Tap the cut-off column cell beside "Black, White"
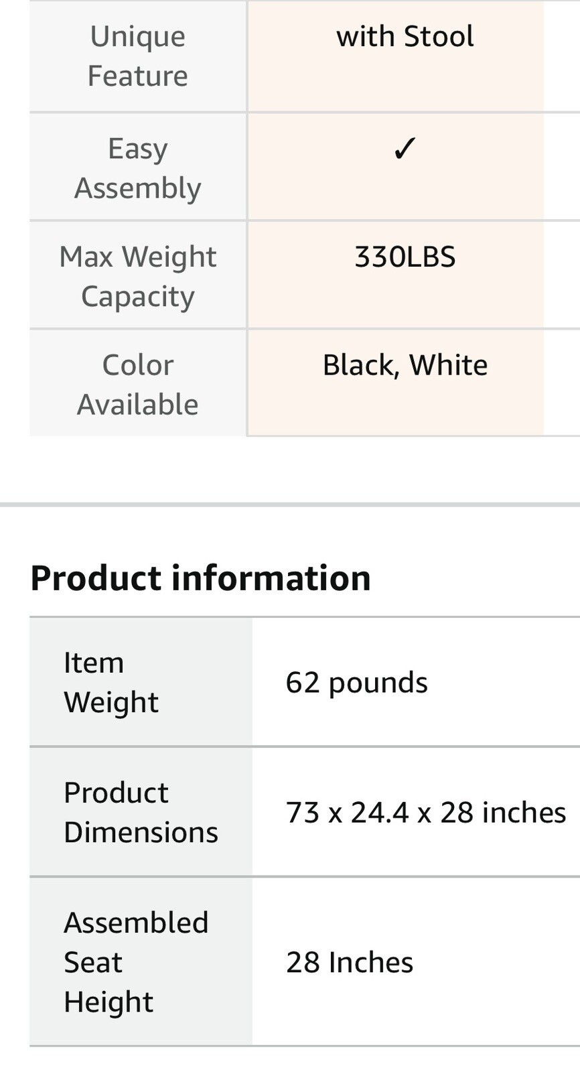The height and width of the screenshot is (1072, 580). coord(563,383)
